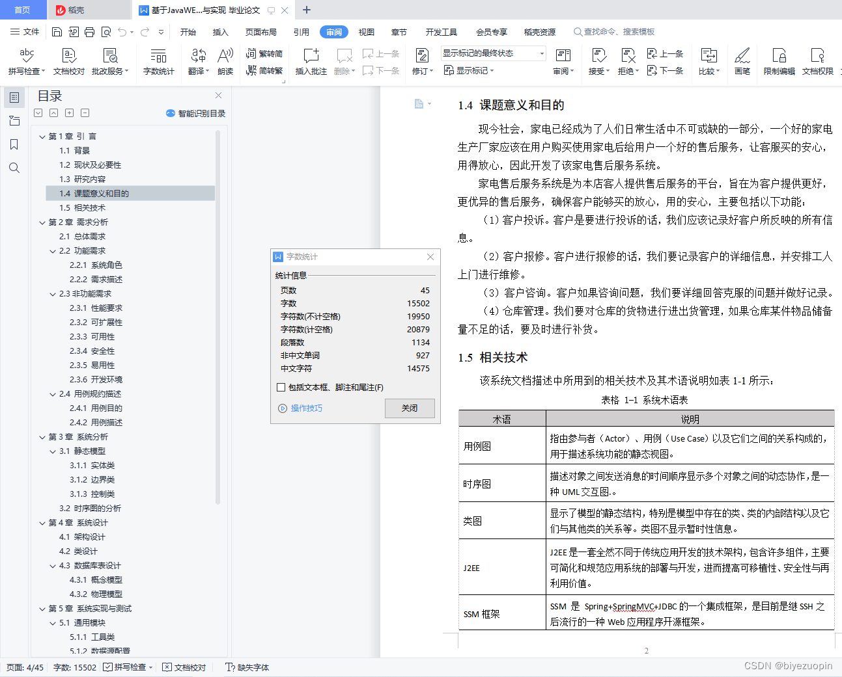Open the 比较 document compare tool
The height and width of the screenshot is (677, 842).
pyautogui.click(x=709, y=62)
